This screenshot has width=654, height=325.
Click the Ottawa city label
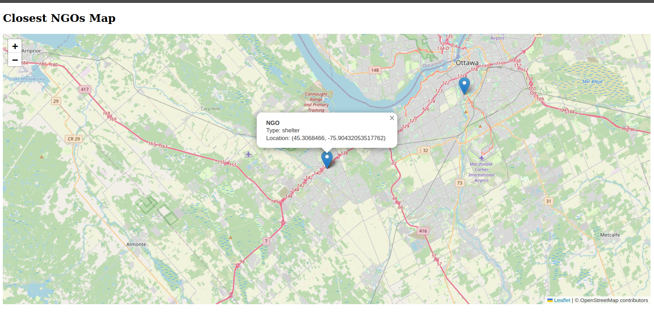click(x=467, y=63)
